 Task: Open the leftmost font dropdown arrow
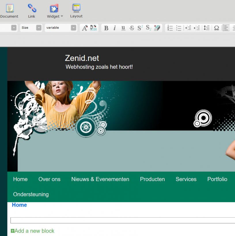[x=14, y=28]
